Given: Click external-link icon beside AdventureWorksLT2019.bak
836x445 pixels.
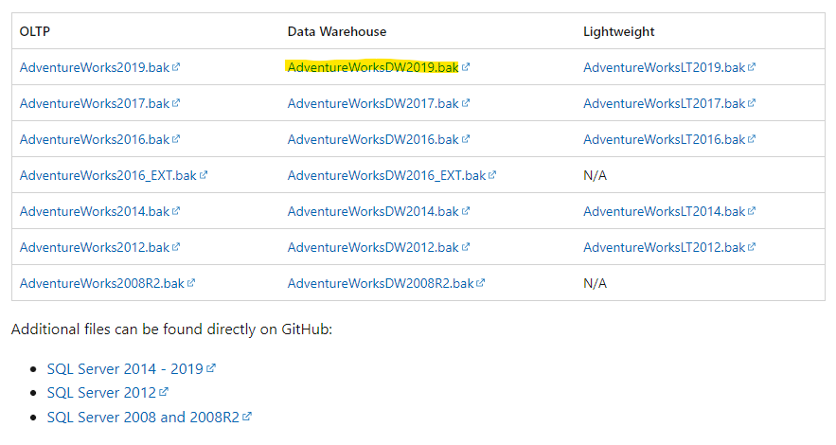Looking at the screenshot, I should (x=752, y=66).
